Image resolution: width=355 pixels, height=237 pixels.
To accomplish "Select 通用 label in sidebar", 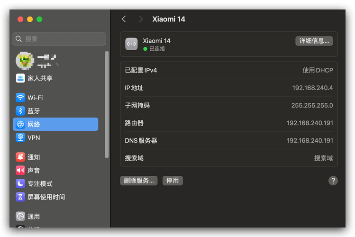I will [x=34, y=217].
